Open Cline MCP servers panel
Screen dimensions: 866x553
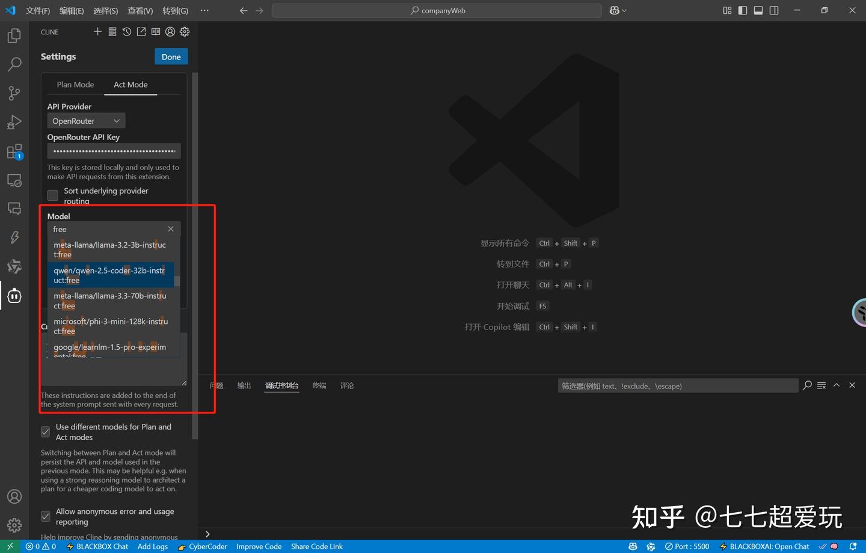coord(112,31)
